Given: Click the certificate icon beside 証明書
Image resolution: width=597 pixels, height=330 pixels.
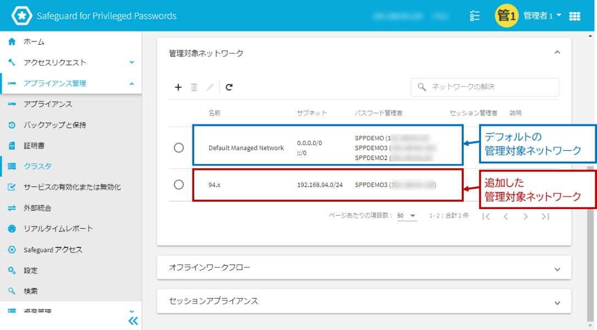Looking at the screenshot, I should pos(12,145).
